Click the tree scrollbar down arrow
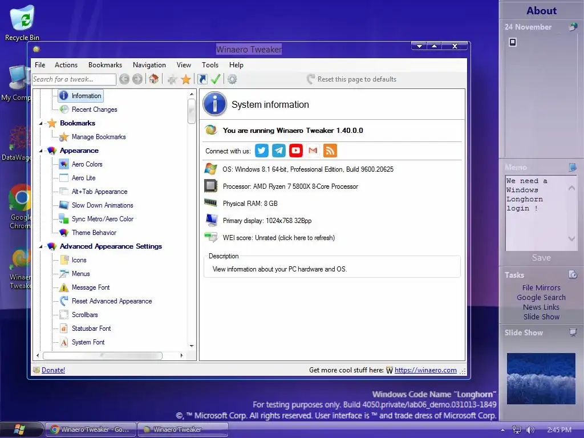This screenshot has width=584, height=438. pos(192,346)
